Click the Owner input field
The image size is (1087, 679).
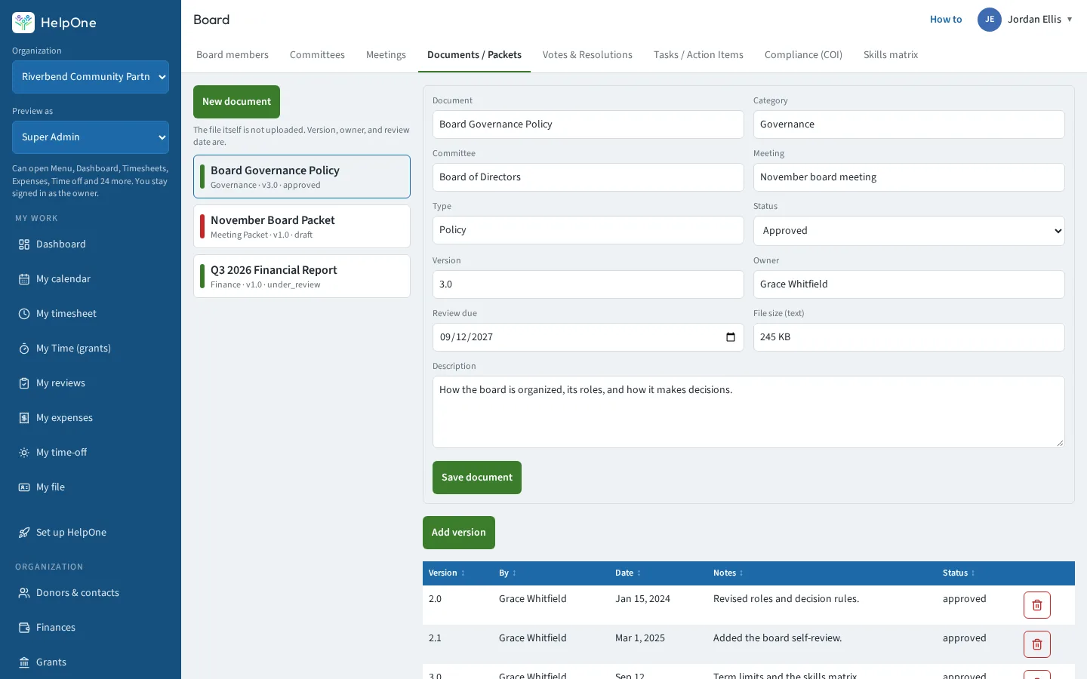click(909, 284)
